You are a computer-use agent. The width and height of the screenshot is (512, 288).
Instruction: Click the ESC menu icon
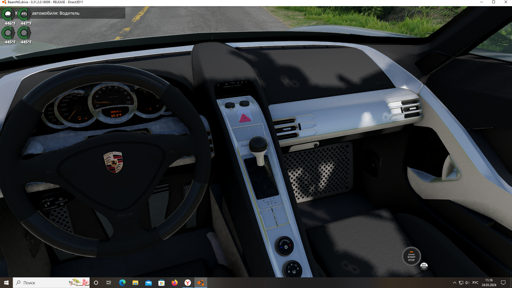point(424,266)
